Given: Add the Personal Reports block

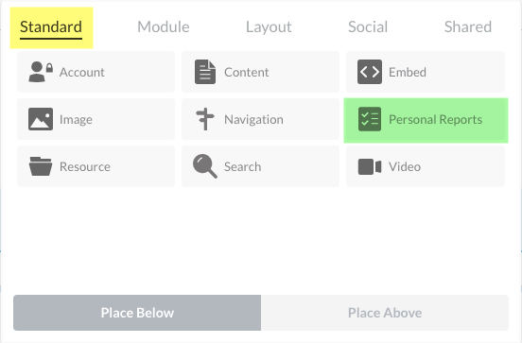Looking at the screenshot, I should click(426, 120).
